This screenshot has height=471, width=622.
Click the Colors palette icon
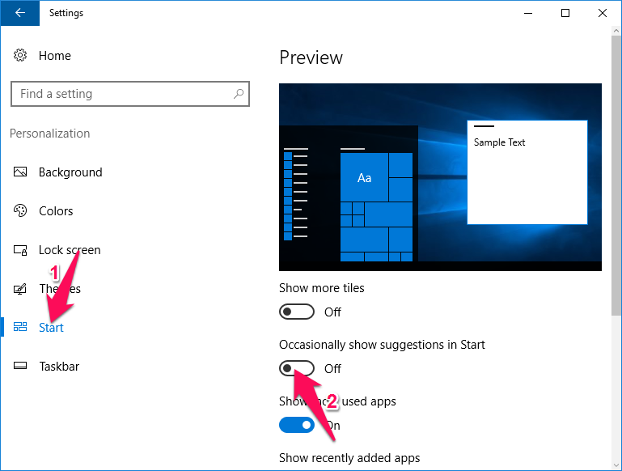pyautogui.click(x=20, y=211)
